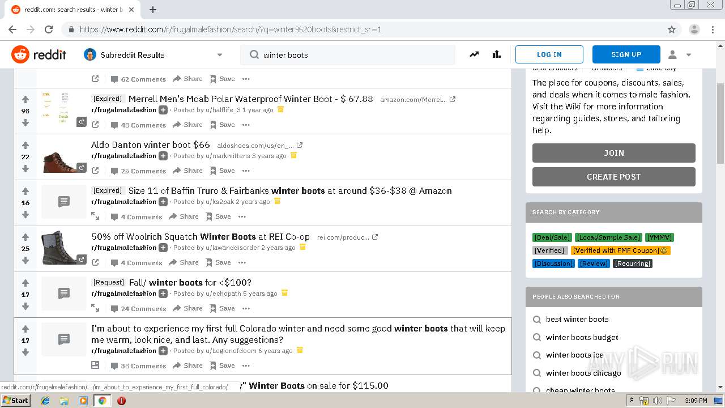Click the gold award icon on markmittens' post
This screenshot has width=725, height=408.
293,156
